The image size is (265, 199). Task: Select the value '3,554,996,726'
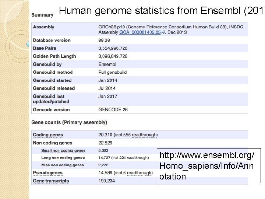[x=113, y=48]
